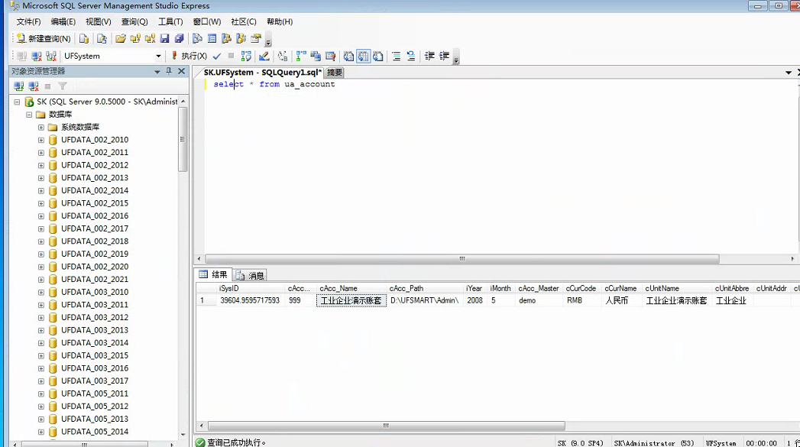The width and height of the screenshot is (800, 447).
Task: Open the active files dropdown arrow
Action: [x=789, y=73]
